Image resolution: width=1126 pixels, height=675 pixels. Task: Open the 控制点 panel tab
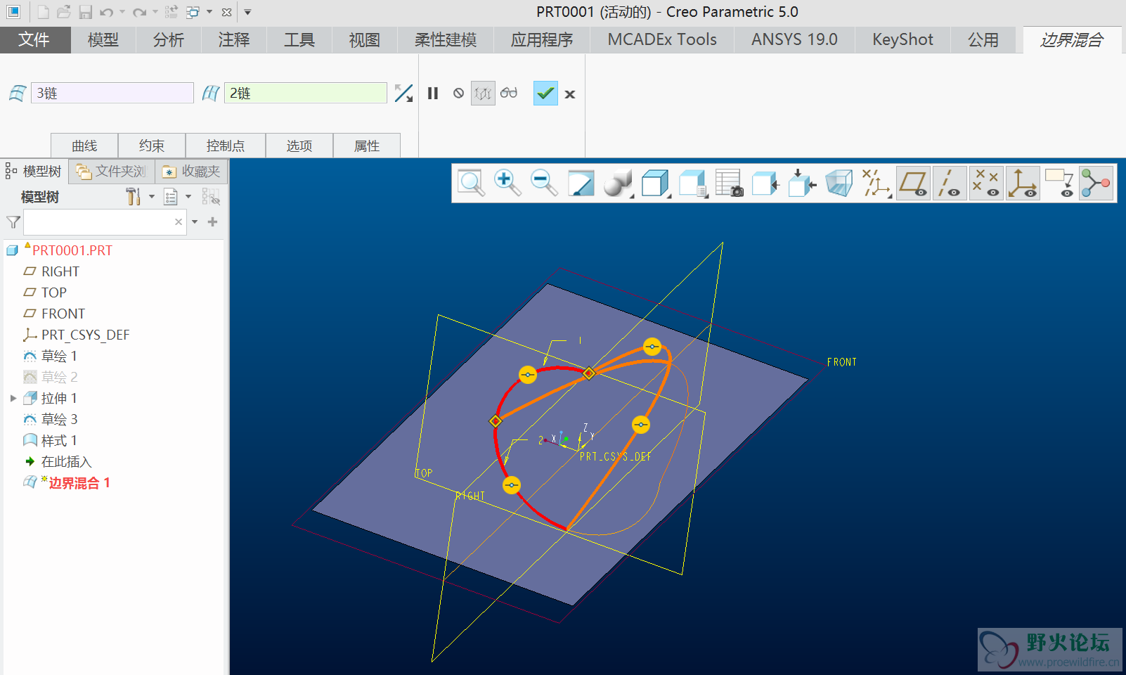coord(226,146)
